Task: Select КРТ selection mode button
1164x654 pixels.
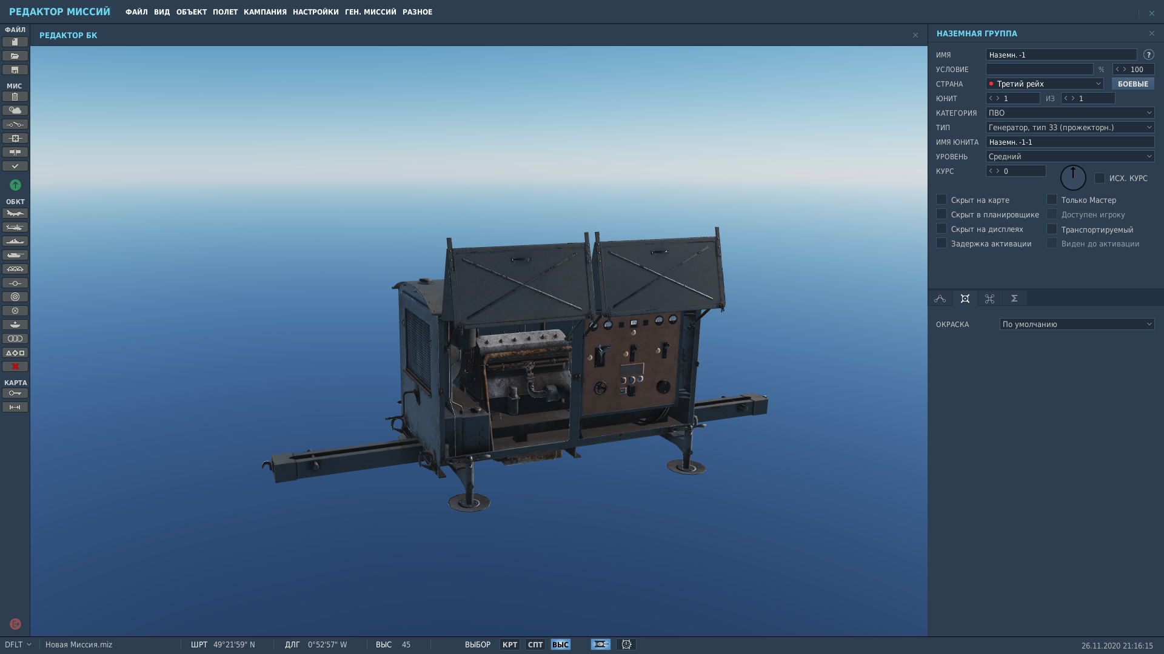Action: [510, 644]
